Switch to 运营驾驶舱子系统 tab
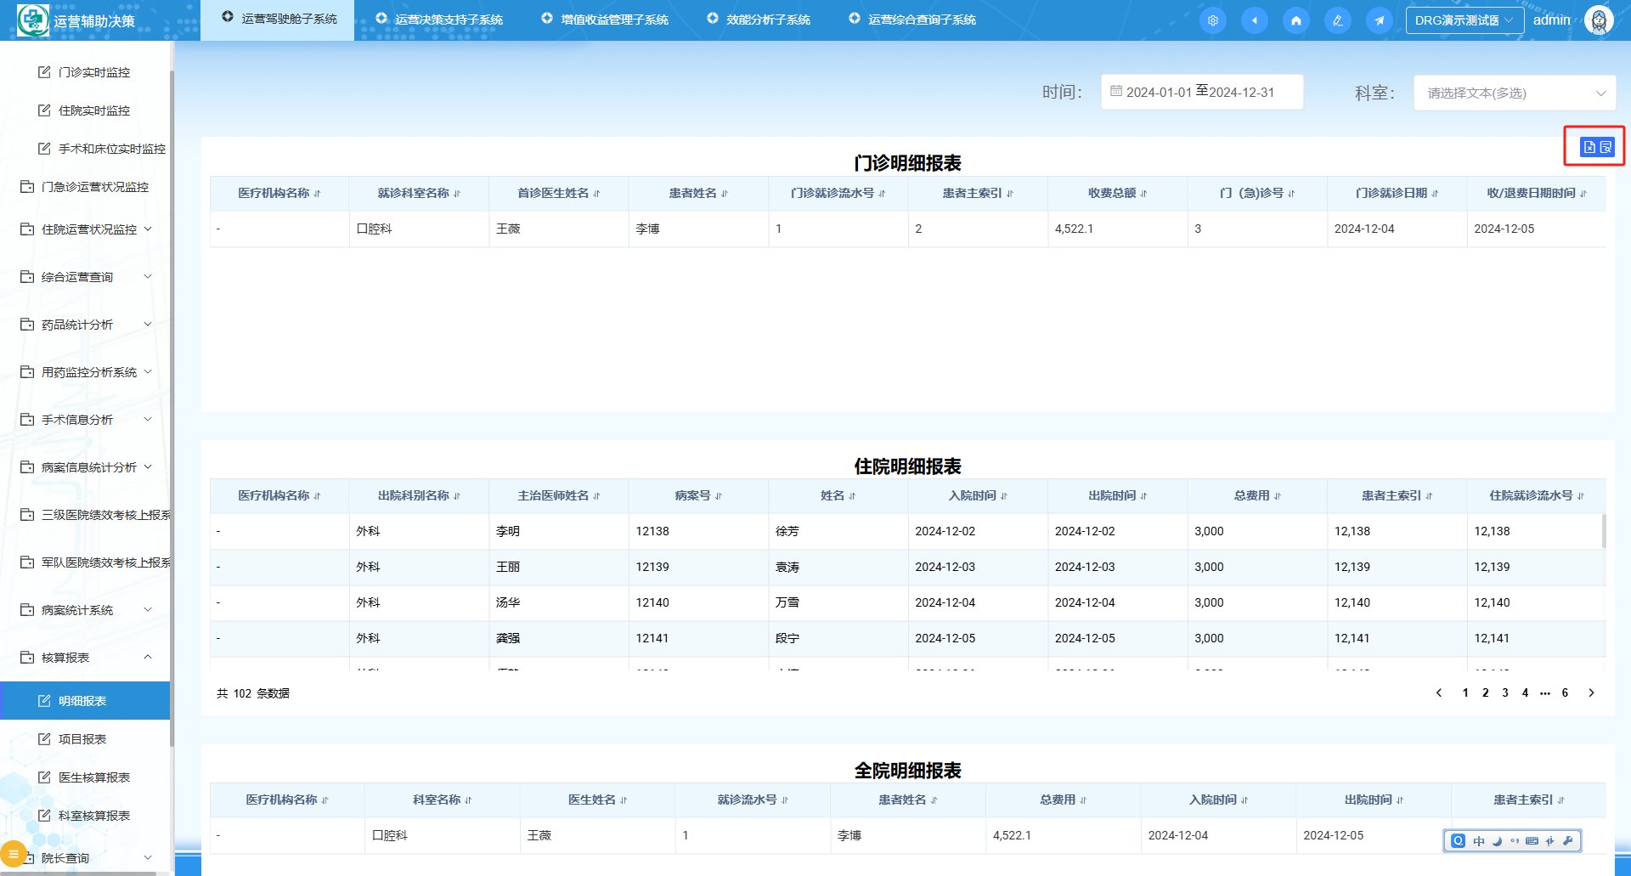1631x876 pixels. click(x=278, y=19)
